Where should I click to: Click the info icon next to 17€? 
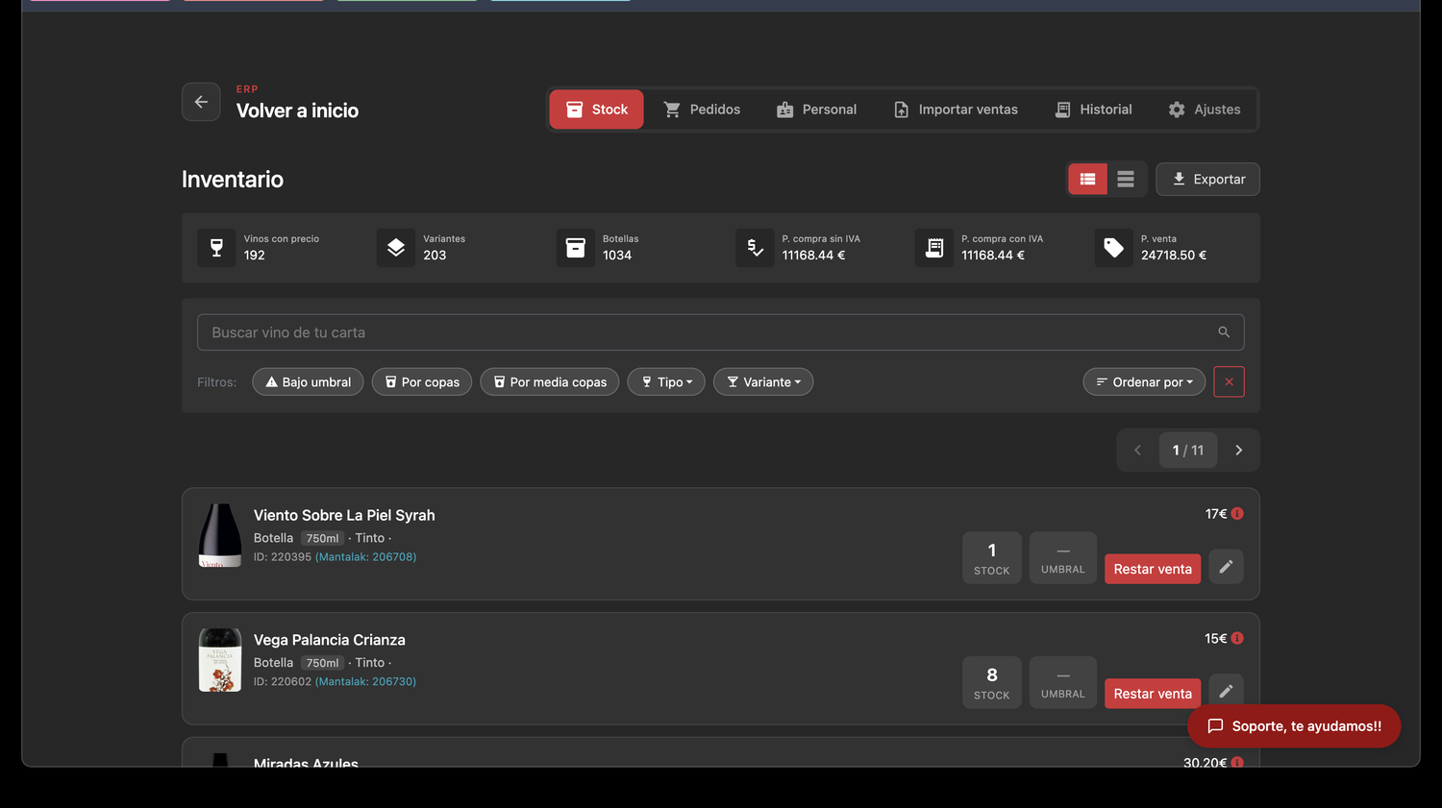[1237, 514]
